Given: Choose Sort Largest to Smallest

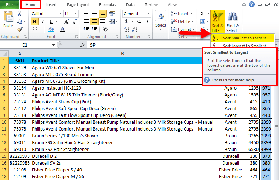Looking at the screenshot, I should 242,45.
